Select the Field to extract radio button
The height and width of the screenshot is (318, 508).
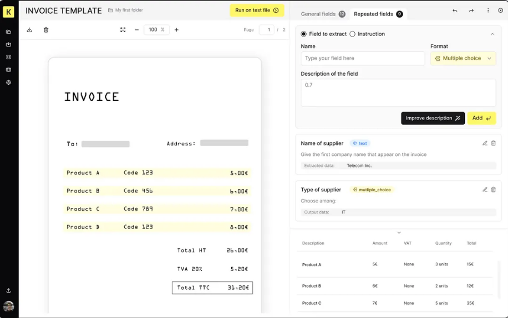[x=303, y=34]
